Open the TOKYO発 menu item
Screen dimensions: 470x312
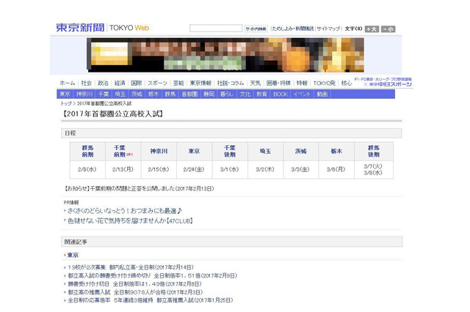tap(325, 83)
